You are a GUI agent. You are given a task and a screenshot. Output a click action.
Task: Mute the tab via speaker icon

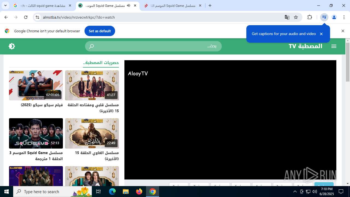click(129, 5)
